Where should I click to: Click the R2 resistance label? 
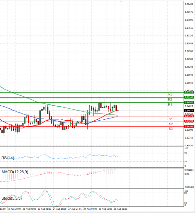[170, 100]
